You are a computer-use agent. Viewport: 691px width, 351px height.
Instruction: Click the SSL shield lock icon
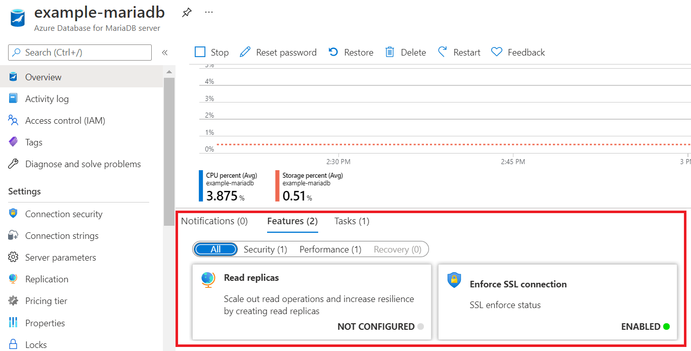[454, 280]
